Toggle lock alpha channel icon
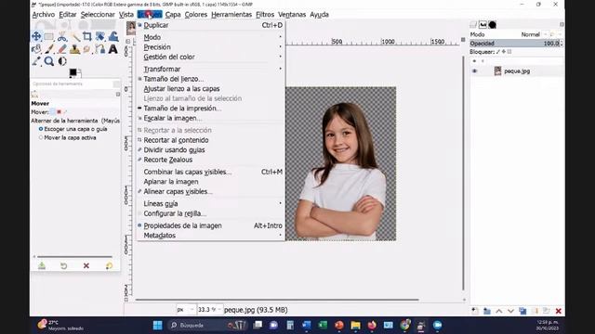The image size is (595, 334). (509, 52)
